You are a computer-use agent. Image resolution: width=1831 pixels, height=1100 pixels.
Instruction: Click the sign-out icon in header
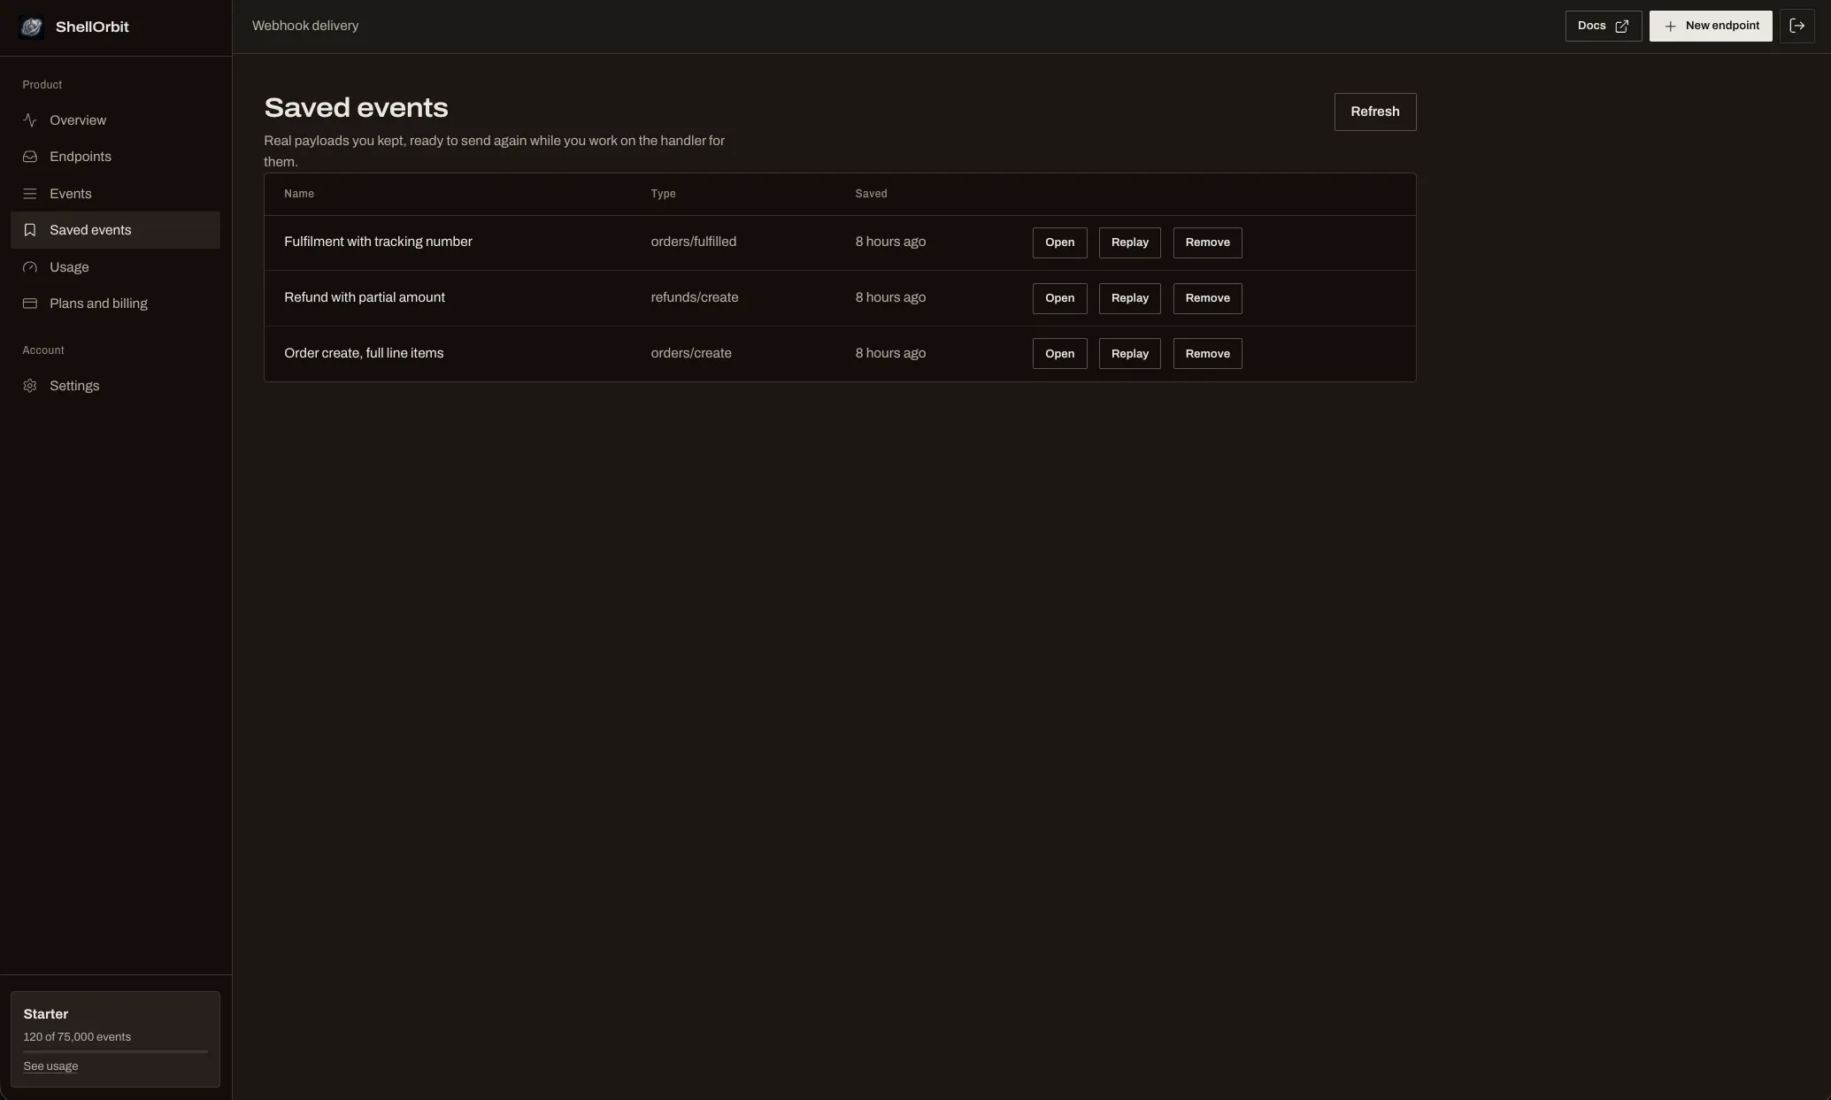[1796, 27]
